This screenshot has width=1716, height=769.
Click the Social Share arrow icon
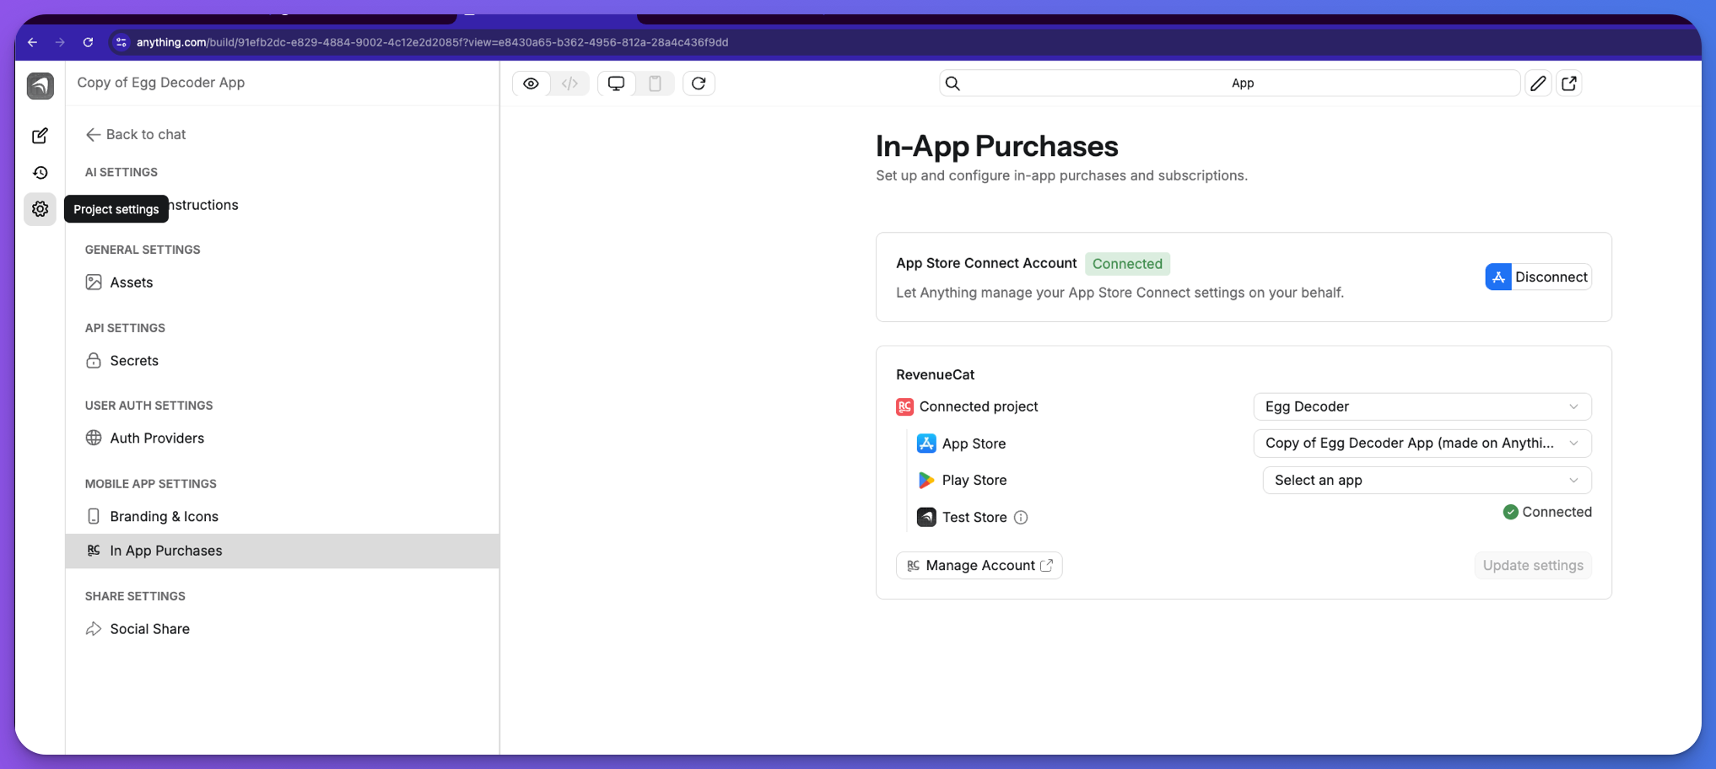(x=94, y=629)
